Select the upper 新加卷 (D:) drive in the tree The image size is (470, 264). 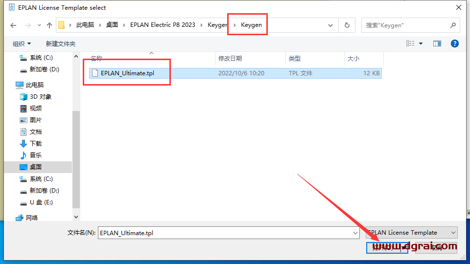point(39,69)
